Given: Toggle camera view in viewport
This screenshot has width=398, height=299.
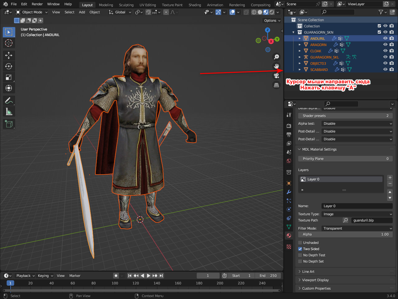Looking at the screenshot, I should (x=276, y=76).
